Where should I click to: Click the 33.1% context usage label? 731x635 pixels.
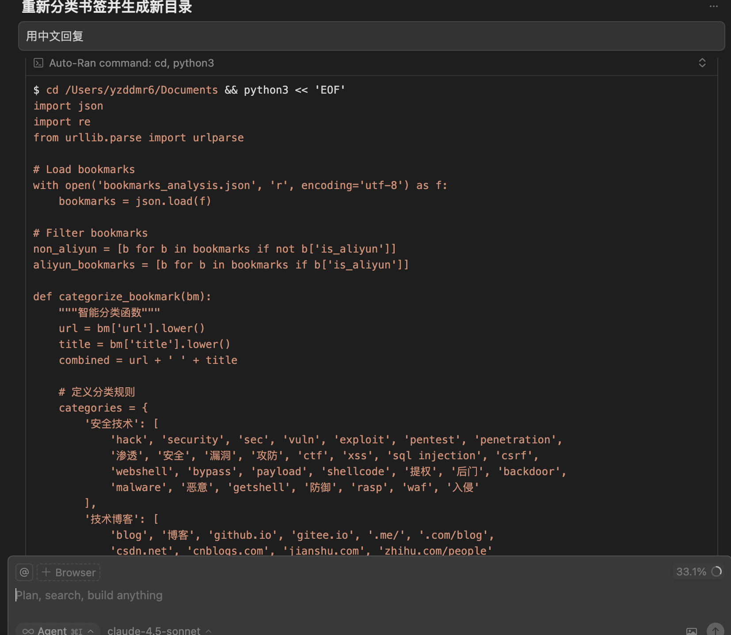(x=691, y=572)
